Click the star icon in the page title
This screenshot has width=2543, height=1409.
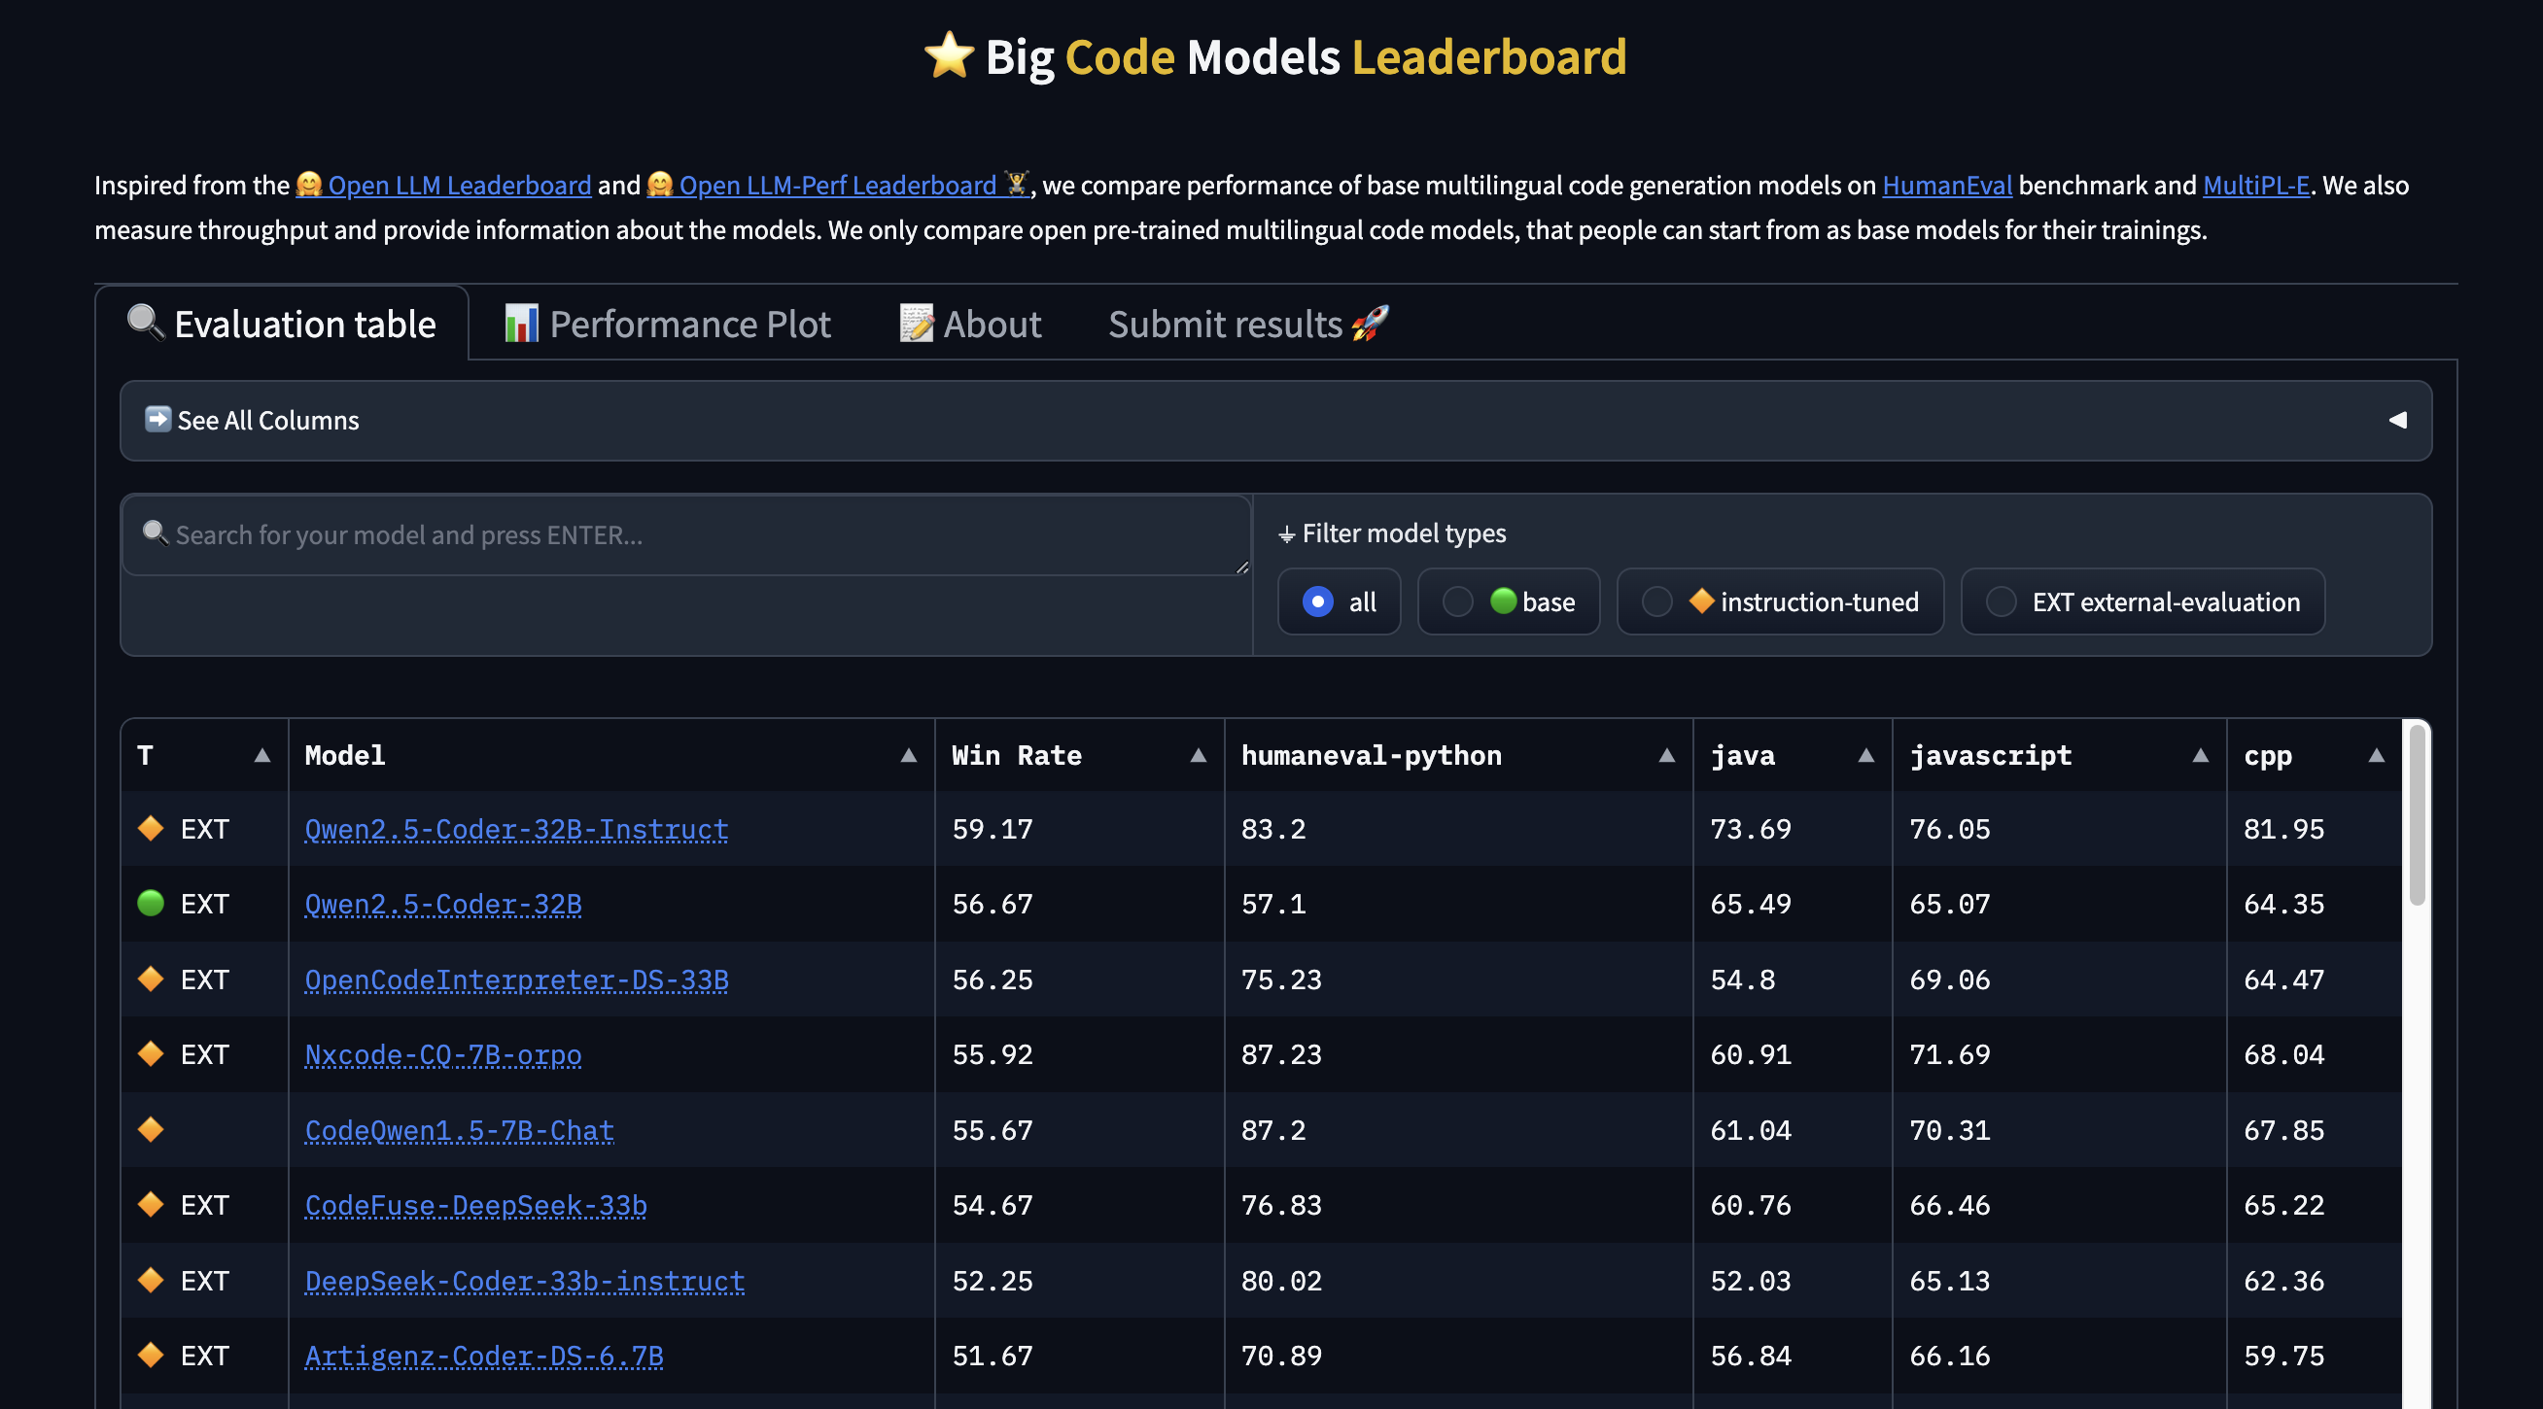tap(947, 57)
